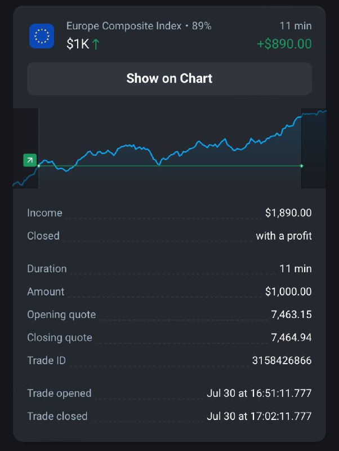Screen dimensions: 339x451
Task: Click Opening quote value 7,463.15
Action: (x=291, y=315)
